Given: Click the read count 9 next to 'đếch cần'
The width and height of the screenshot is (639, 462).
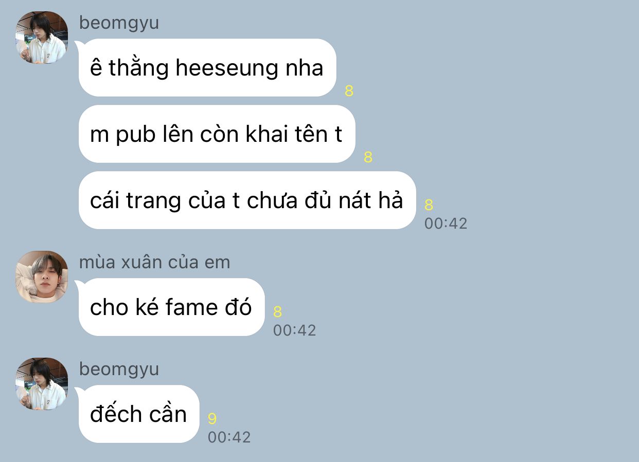Looking at the screenshot, I should tap(212, 419).
